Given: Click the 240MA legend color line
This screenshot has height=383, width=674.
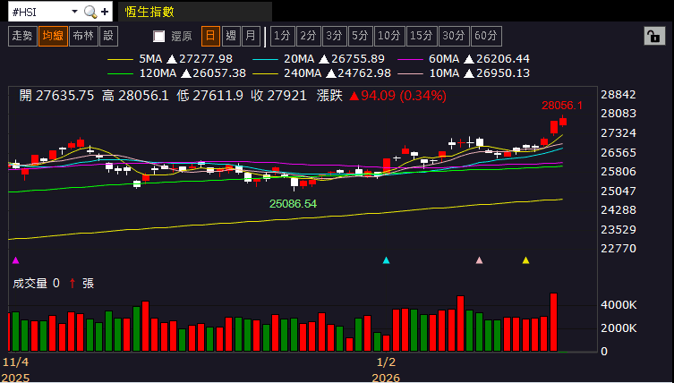Looking at the screenshot, I should coord(265,74).
